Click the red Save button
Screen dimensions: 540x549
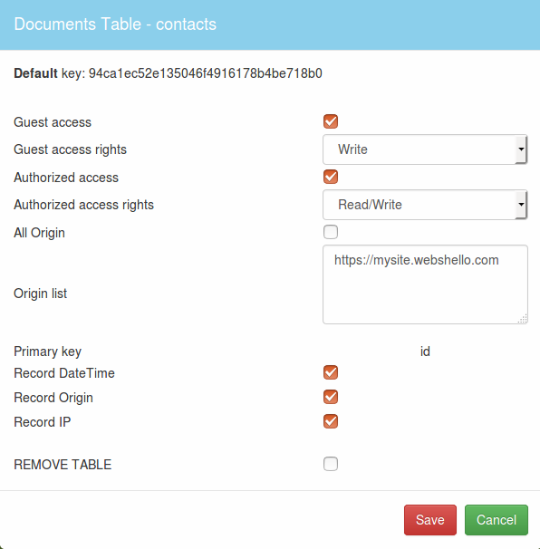pyautogui.click(x=430, y=520)
